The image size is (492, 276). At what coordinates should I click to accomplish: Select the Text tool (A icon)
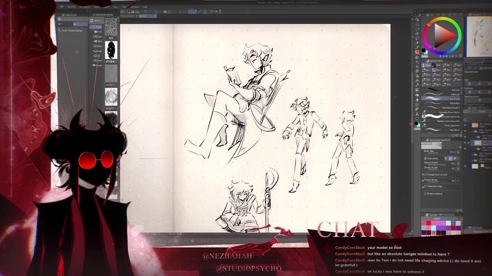click(417, 114)
